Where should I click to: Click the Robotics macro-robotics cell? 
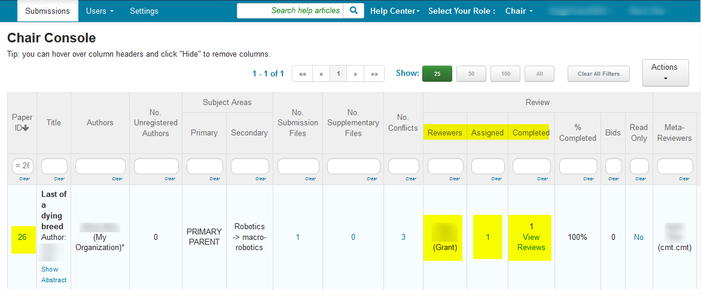[x=249, y=237]
